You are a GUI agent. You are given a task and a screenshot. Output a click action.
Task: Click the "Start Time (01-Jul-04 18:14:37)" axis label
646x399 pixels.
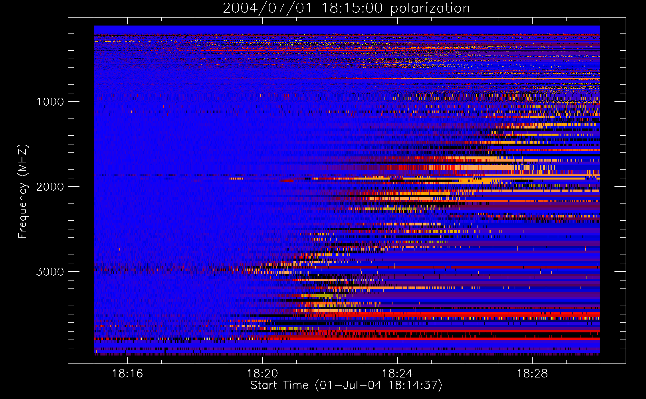(346, 385)
